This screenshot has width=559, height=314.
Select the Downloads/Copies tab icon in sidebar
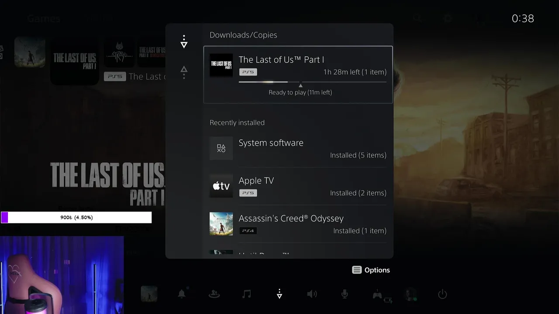pyautogui.click(x=184, y=42)
